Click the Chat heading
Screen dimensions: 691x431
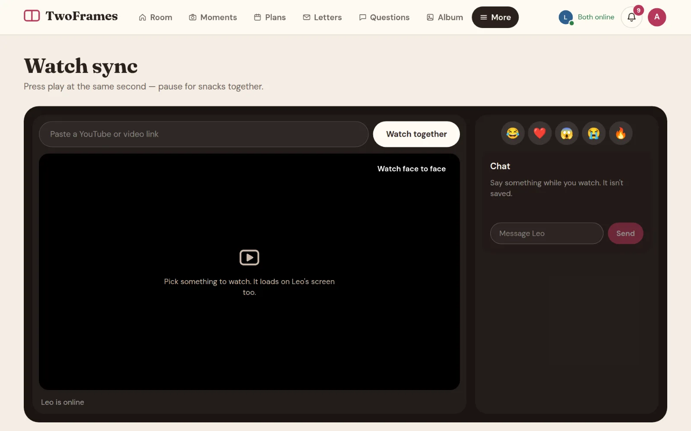click(x=500, y=166)
